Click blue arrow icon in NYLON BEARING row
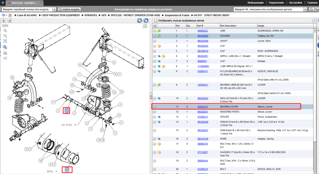This screenshot has height=174, width=319. tap(159, 72)
